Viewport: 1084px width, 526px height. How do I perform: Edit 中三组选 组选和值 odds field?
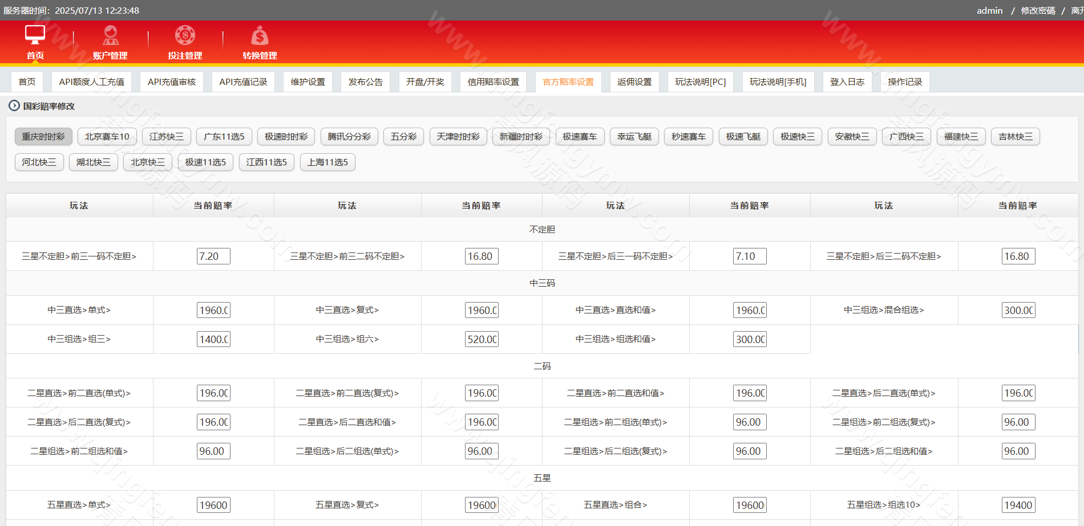point(750,340)
